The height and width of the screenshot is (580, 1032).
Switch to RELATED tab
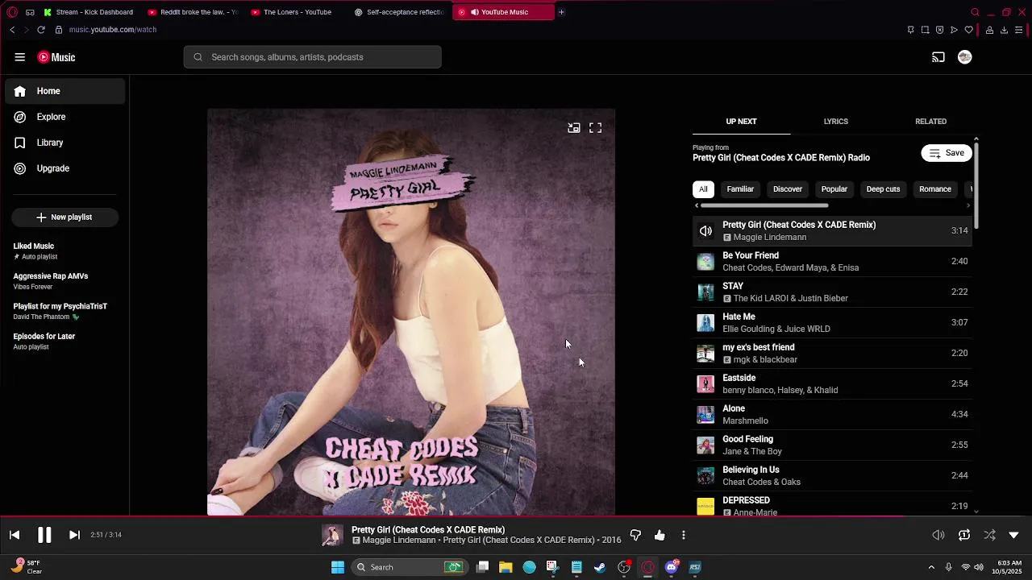(x=930, y=122)
